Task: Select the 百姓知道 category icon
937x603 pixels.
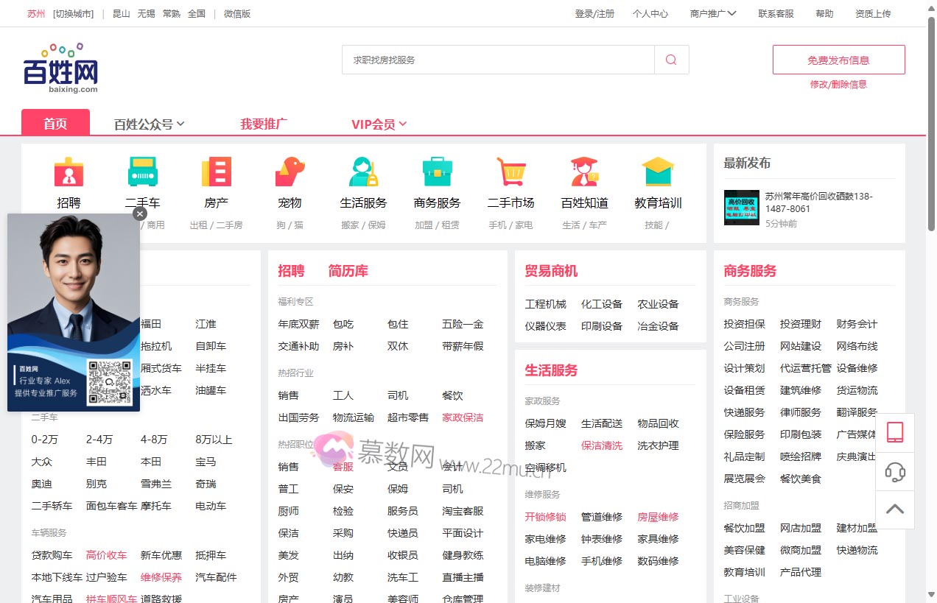Action: tap(584, 171)
